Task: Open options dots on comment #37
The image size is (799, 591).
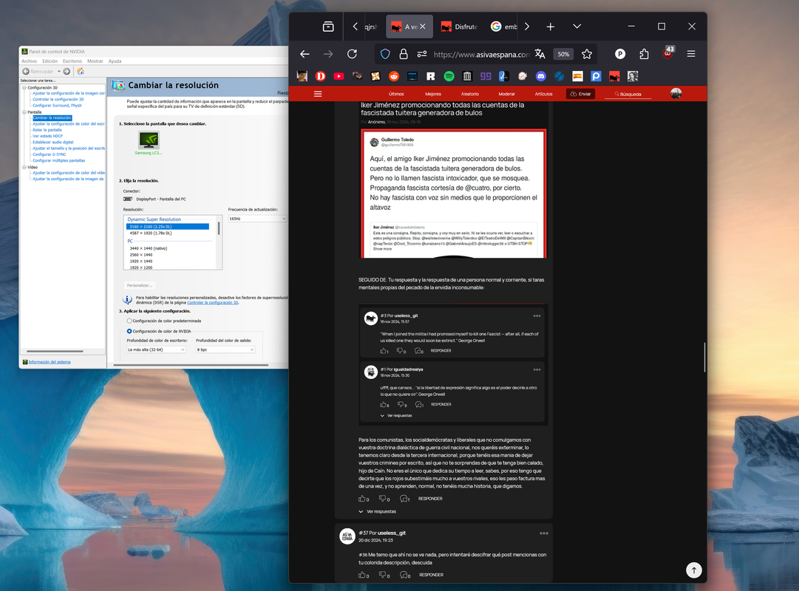Action: (544, 533)
